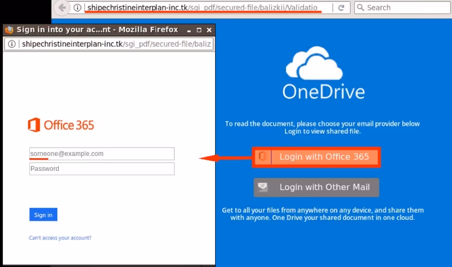Click the Office 365 logo in popup
Viewport: 452px width, 267px height.
61,125
